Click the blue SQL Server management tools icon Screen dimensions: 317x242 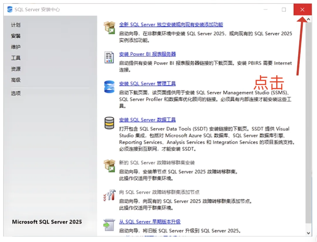coord(109,87)
